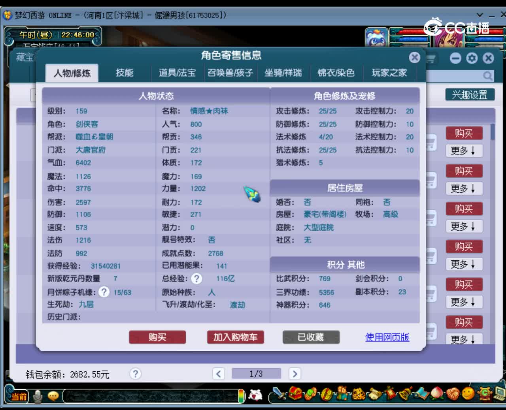The image size is (506, 410).
Task: Click the 1/3 page indicator field
Action: (256, 374)
